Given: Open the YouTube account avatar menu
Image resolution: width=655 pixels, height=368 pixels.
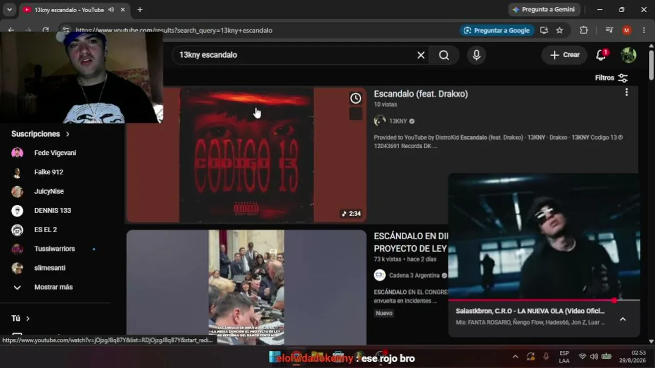Looking at the screenshot, I should pos(628,55).
